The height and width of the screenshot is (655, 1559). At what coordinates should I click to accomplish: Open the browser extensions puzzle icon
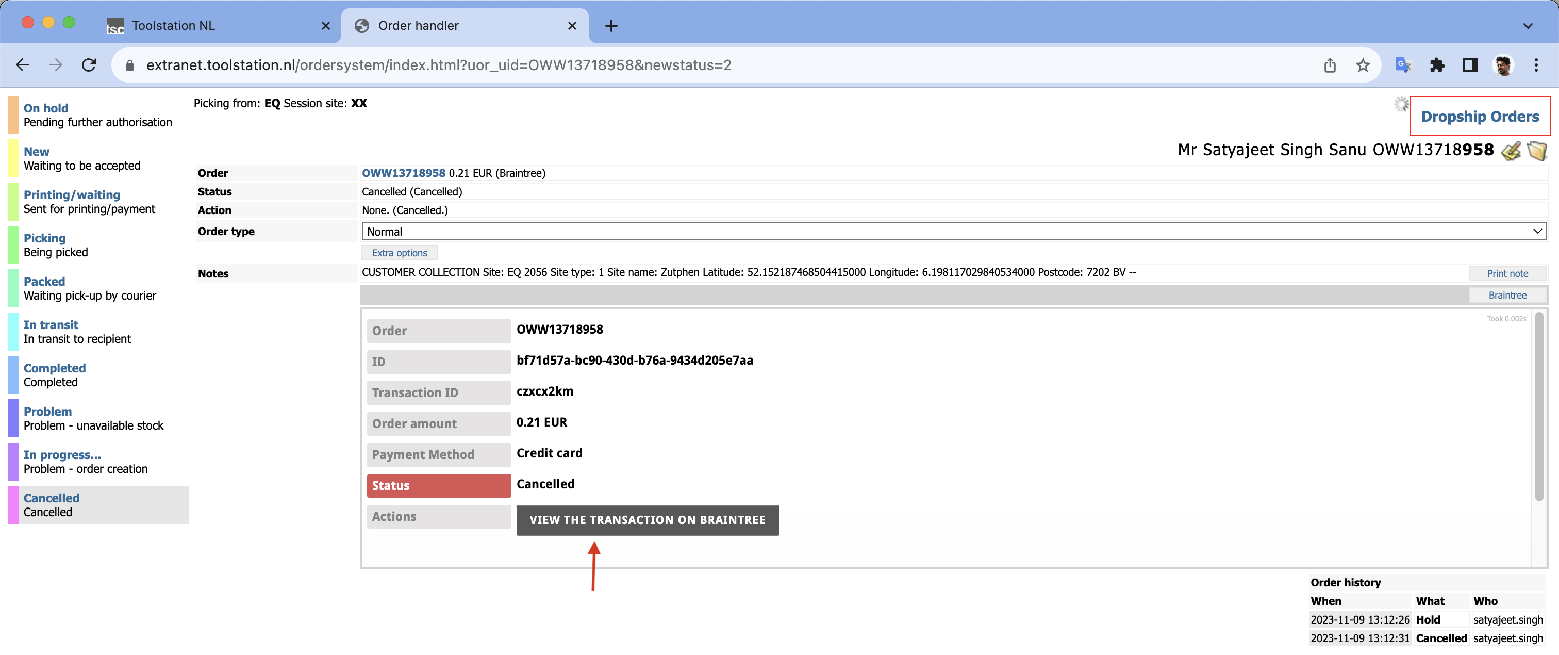(x=1437, y=65)
